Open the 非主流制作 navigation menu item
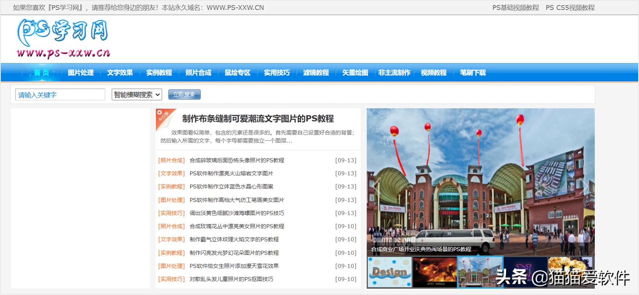The height and width of the screenshot is (295, 639). 394,73
